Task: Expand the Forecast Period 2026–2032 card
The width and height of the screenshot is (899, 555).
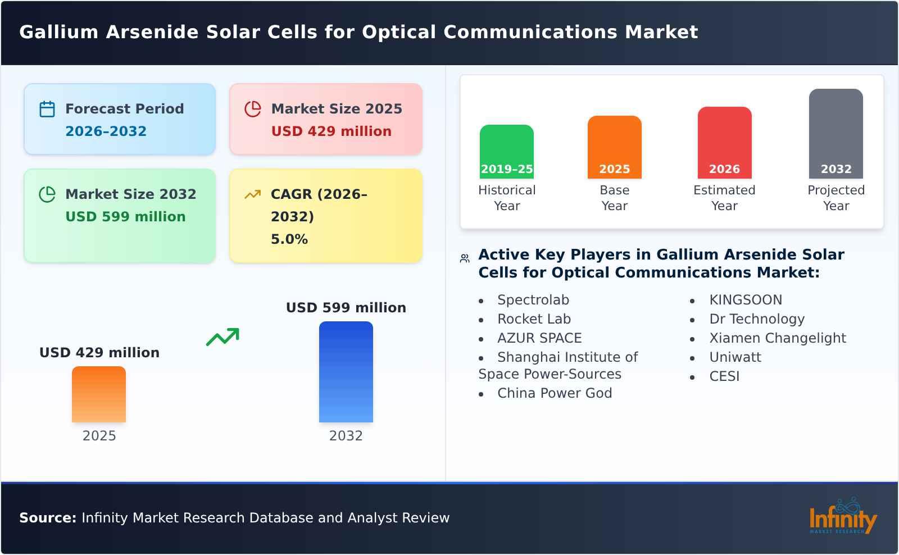Action: pos(119,118)
